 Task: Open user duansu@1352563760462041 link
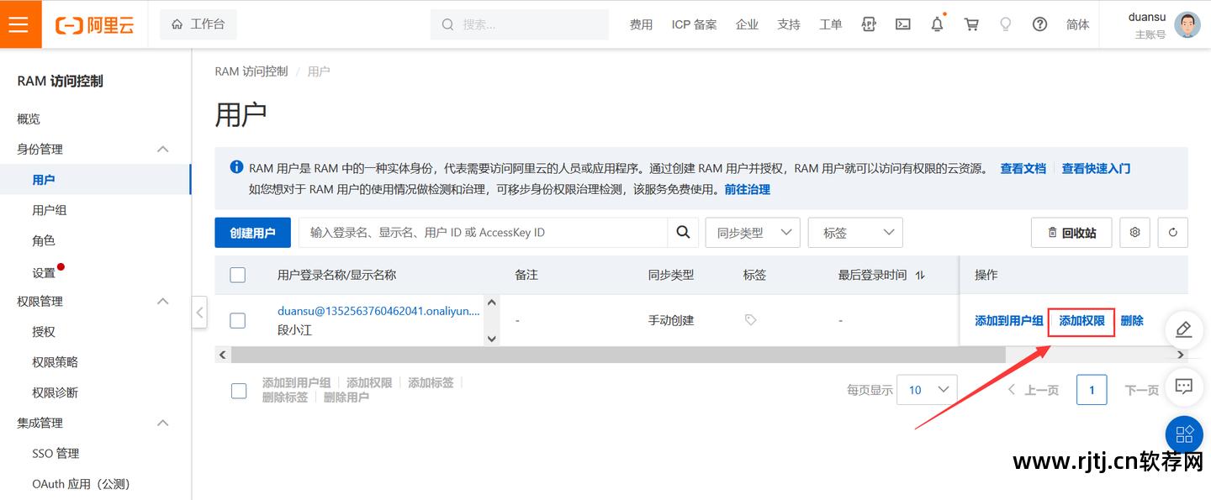pos(378,311)
